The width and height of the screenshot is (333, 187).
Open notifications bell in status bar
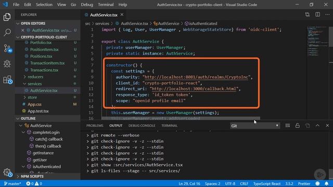[x=326, y=183]
